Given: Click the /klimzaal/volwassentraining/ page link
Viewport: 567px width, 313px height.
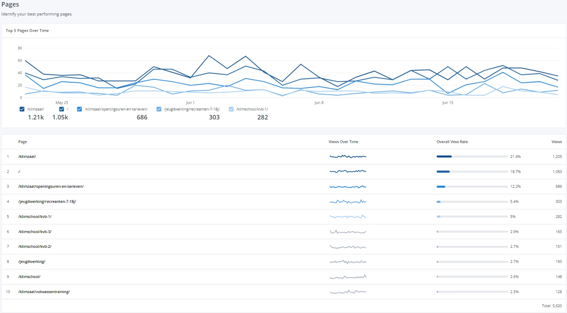Looking at the screenshot, I should (x=44, y=292).
